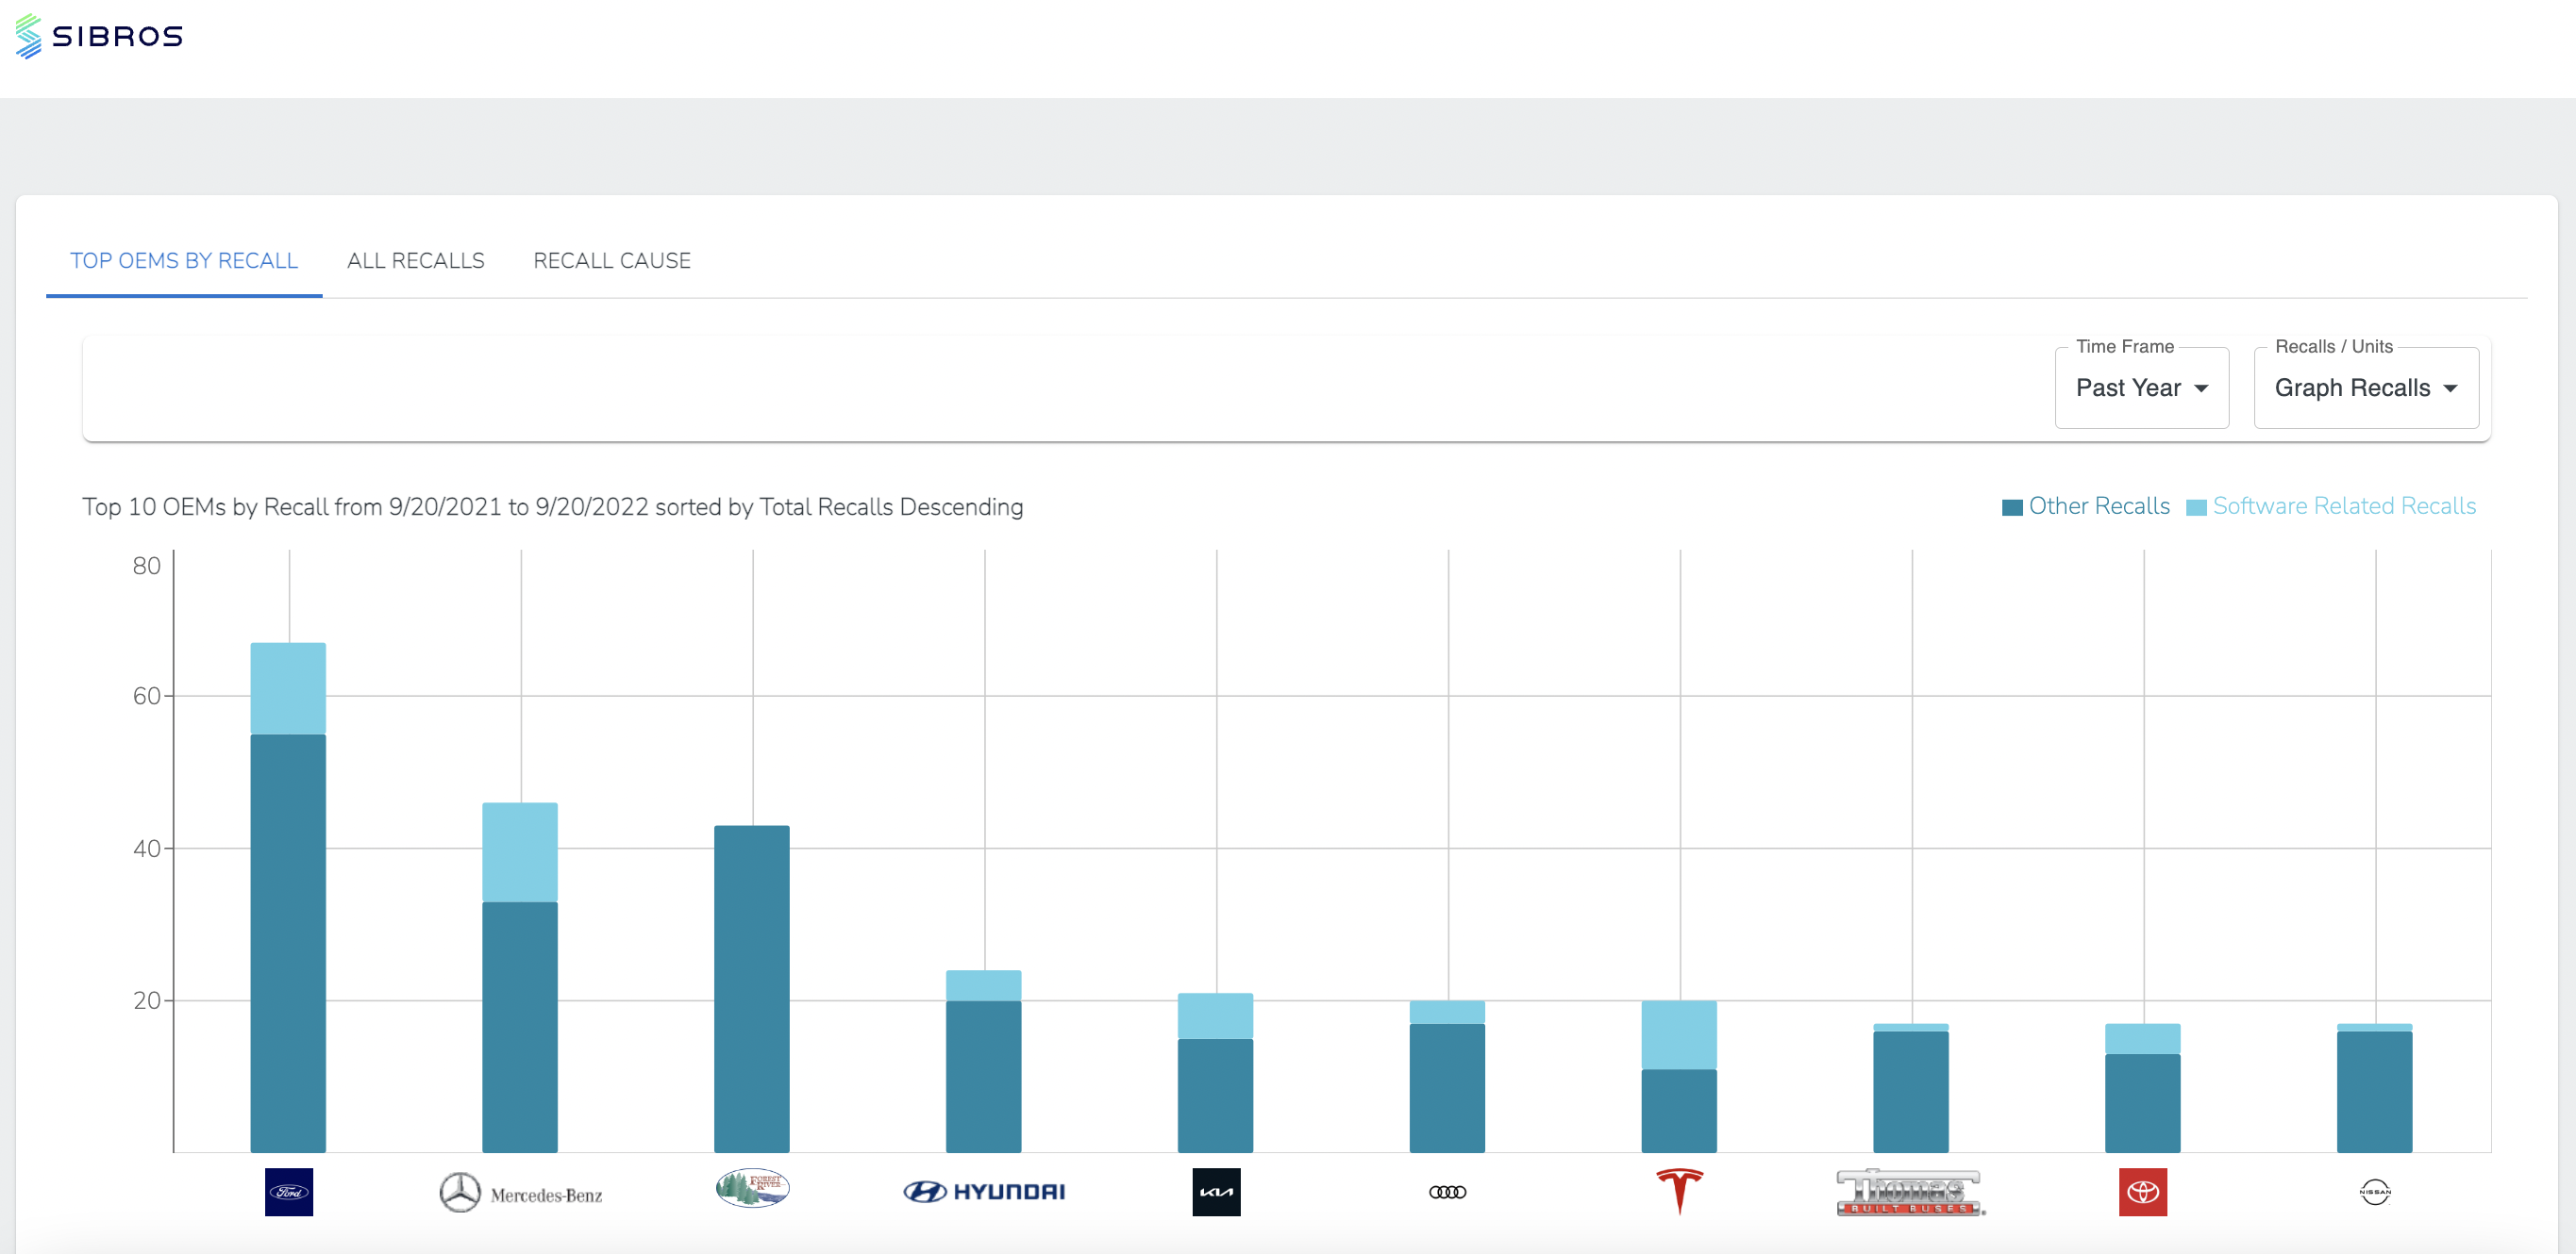Open the Recalls / Units dropdown
2576x1254 pixels.
(2366, 388)
